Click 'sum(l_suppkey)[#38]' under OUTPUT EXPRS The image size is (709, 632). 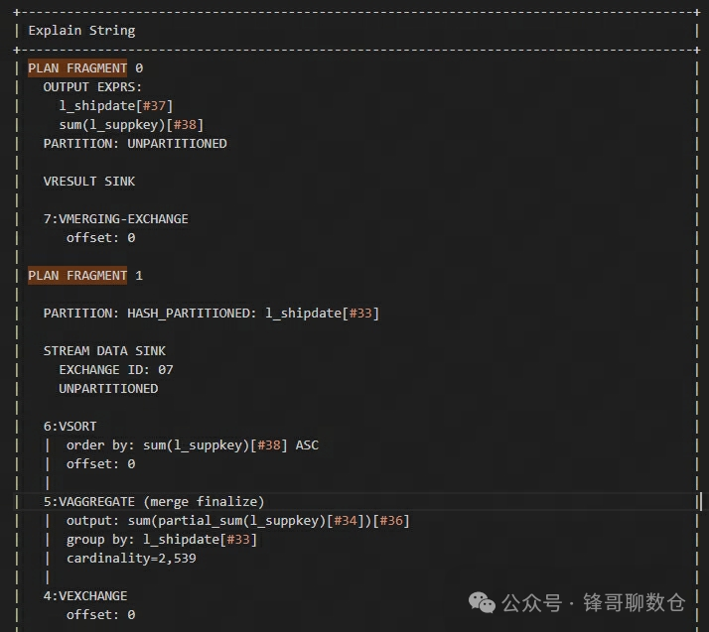coord(131,125)
